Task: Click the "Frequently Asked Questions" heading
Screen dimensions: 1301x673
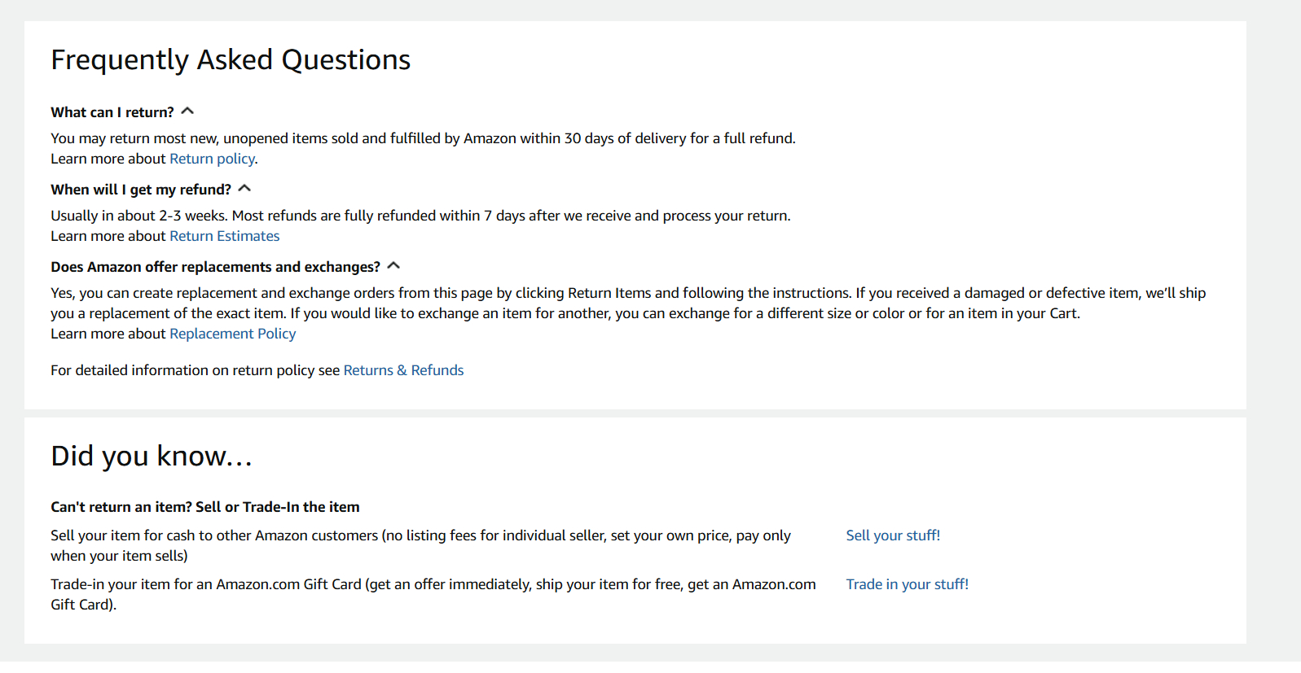Action: [231, 60]
